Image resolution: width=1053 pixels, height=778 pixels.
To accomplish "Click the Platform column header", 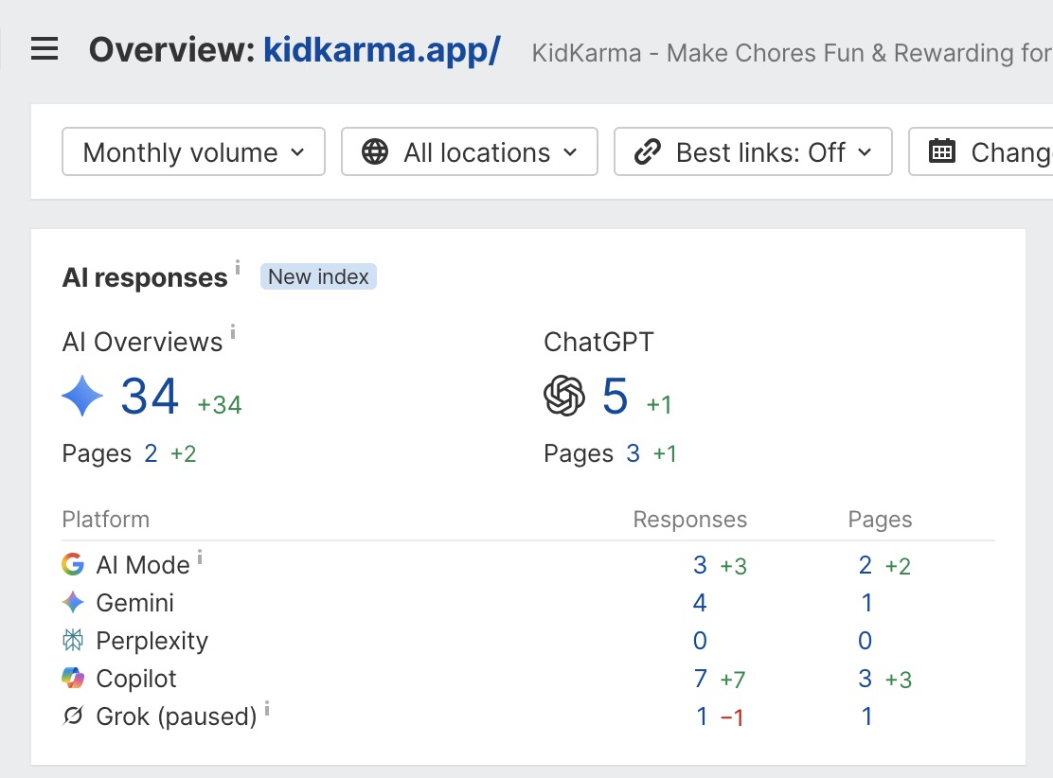I will pyautogui.click(x=105, y=520).
